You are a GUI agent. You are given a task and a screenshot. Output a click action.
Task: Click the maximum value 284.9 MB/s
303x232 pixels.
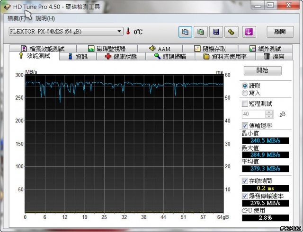(266, 155)
